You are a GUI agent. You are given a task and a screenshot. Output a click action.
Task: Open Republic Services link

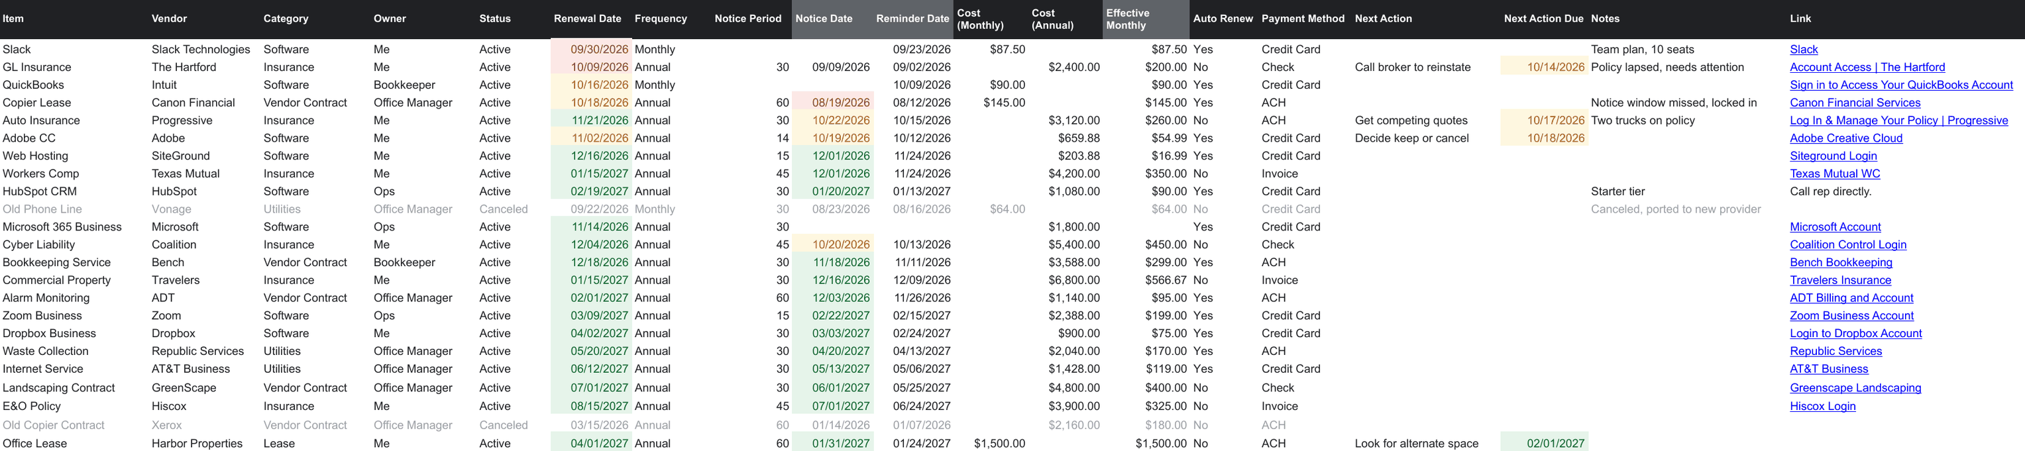pyautogui.click(x=1835, y=351)
